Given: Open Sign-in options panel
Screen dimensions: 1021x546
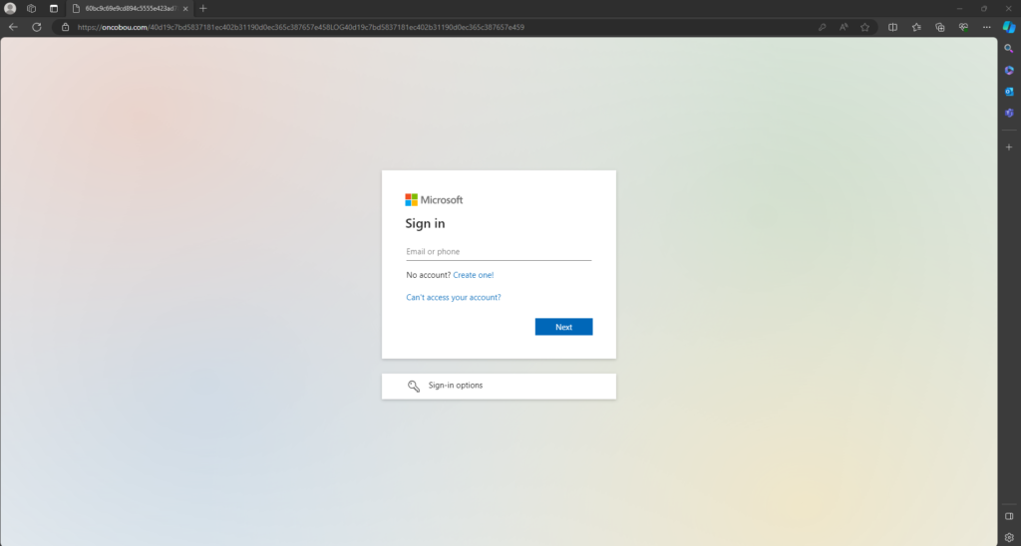Looking at the screenshot, I should click(499, 386).
